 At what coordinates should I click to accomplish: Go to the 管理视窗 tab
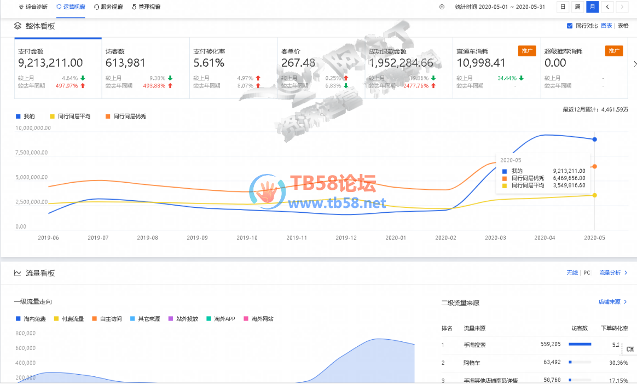click(146, 7)
